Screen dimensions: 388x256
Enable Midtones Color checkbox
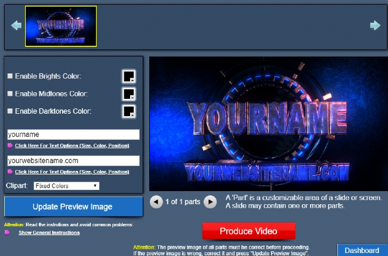[x=10, y=94]
